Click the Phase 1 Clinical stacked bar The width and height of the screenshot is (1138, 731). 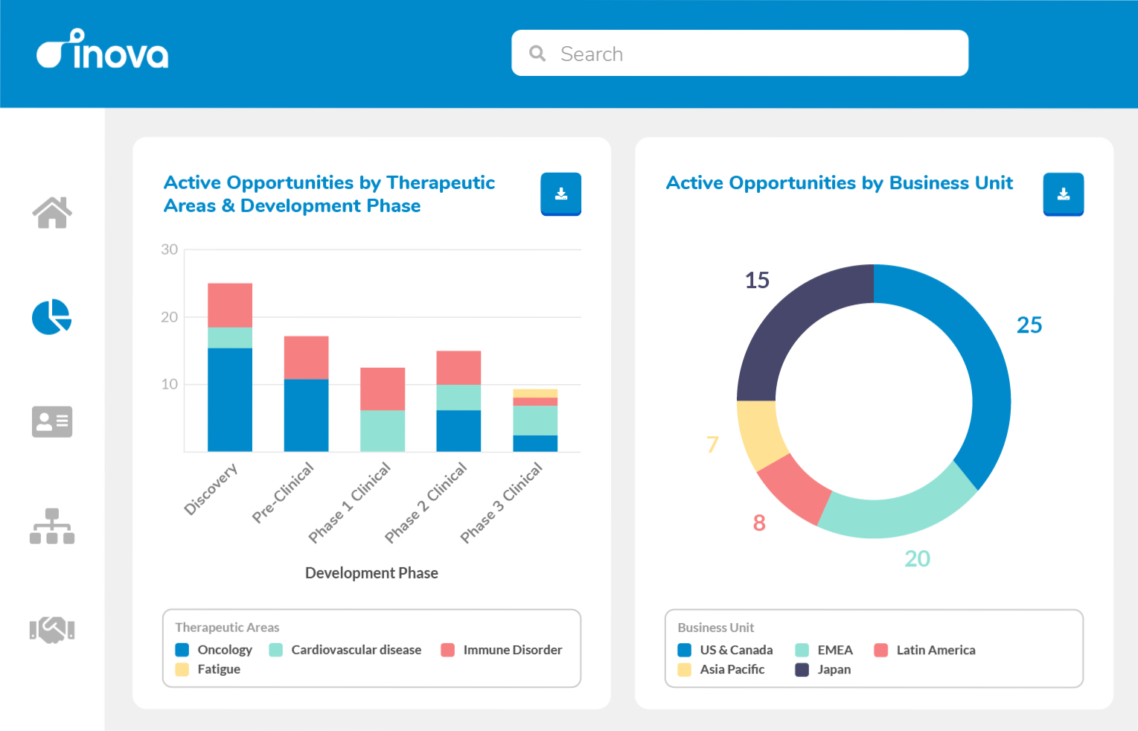(x=383, y=409)
